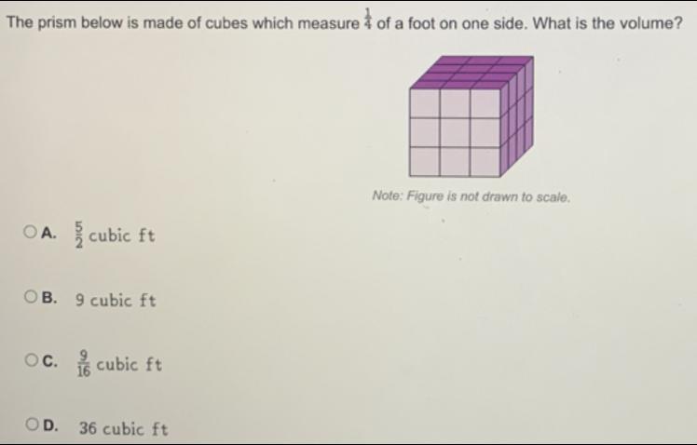Image resolution: width=697 pixels, height=445 pixels.
Task: Click the bold letter C label
Action: (50, 361)
